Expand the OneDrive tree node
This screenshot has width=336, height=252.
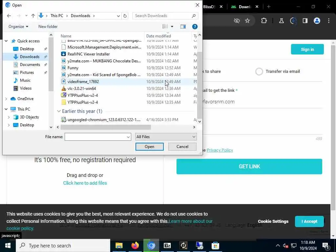[6, 99]
